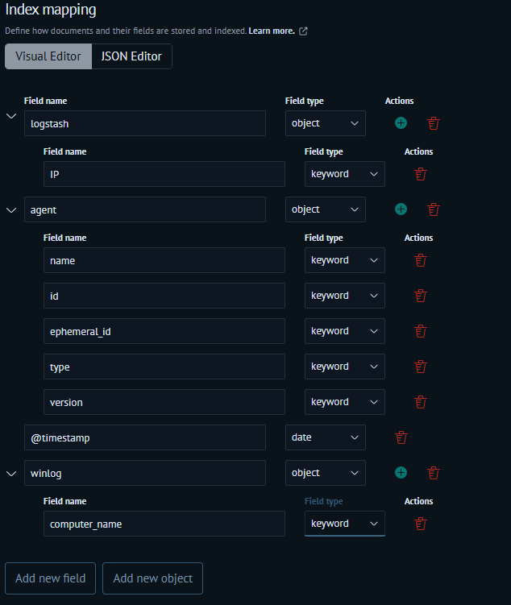Edit the agent field name input
Image resolution: width=511 pixels, height=605 pixels.
point(145,209)
